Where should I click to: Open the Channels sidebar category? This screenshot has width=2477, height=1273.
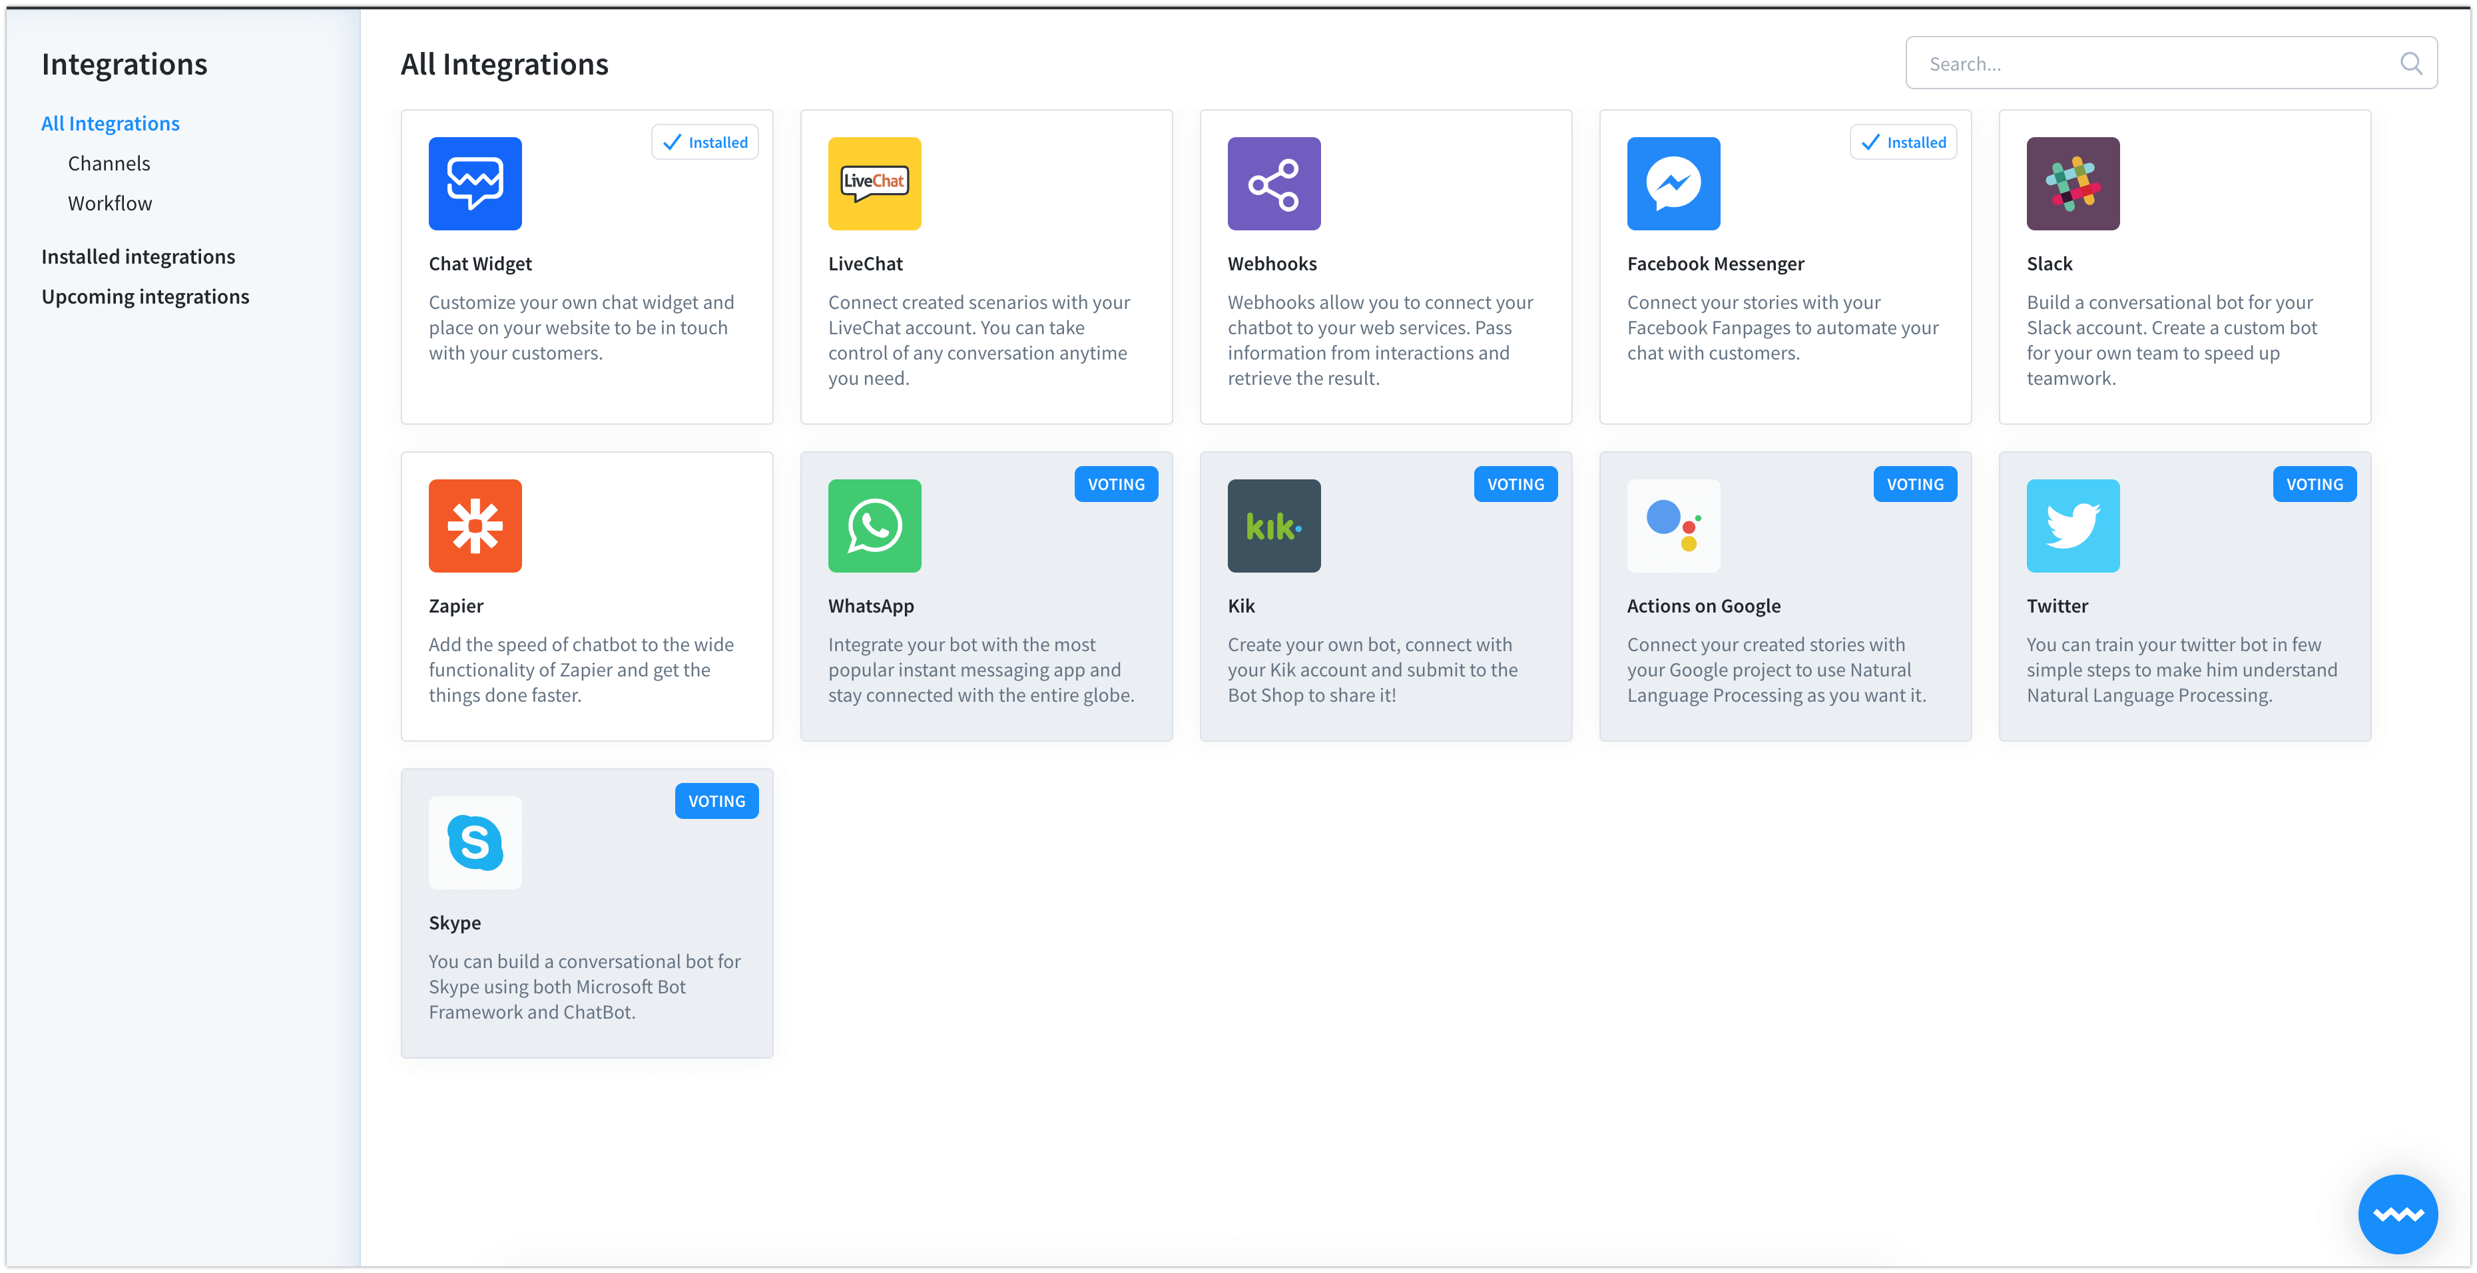coord(109,163)
